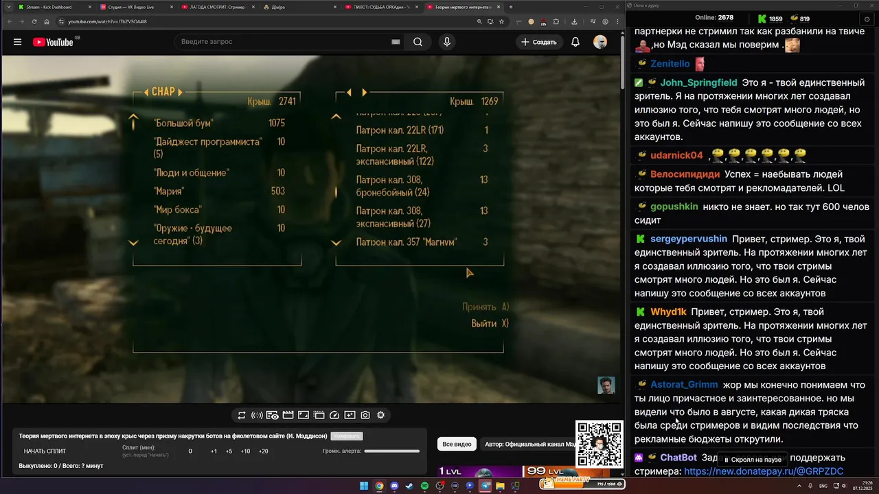Bookmark this page with the star icon
Image resolution: width=879 pixels, height=494 pixels.
coord(501,21)
